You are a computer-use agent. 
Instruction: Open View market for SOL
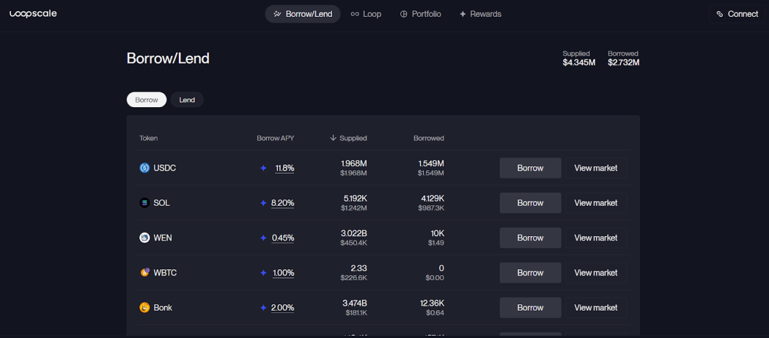coord(596,203)
